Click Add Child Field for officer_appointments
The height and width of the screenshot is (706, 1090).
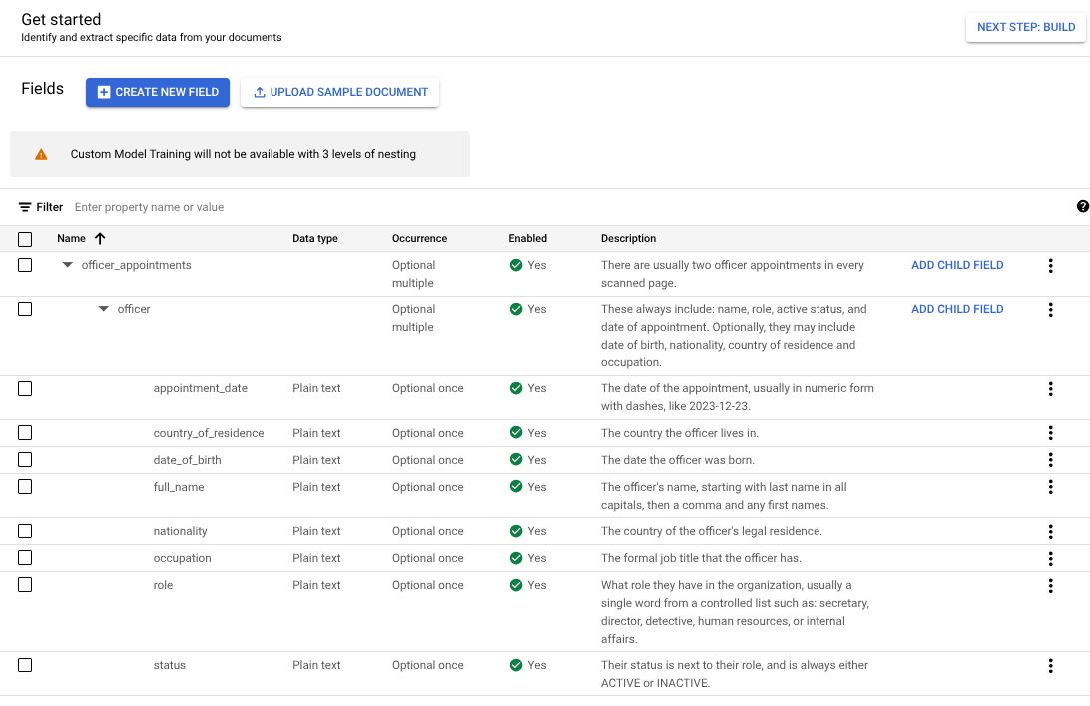click(x=957, y=266)
